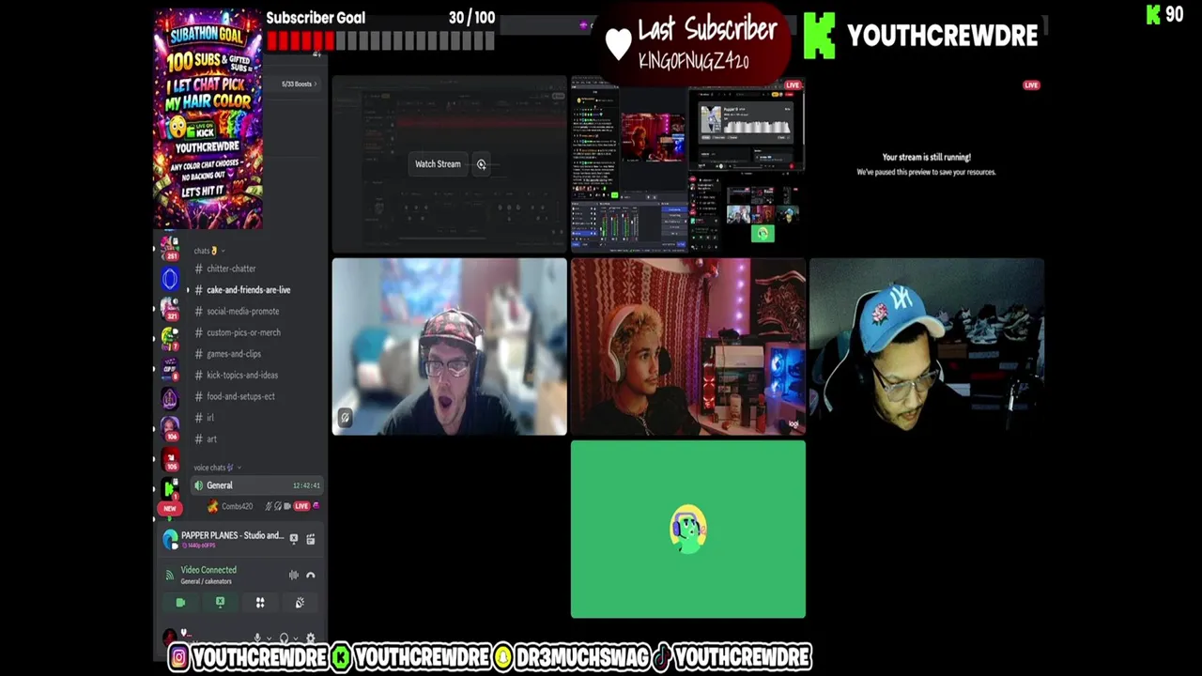Click Combs420 in the voice channel
The image size is (1202, 676).
[x=237, y=506]
